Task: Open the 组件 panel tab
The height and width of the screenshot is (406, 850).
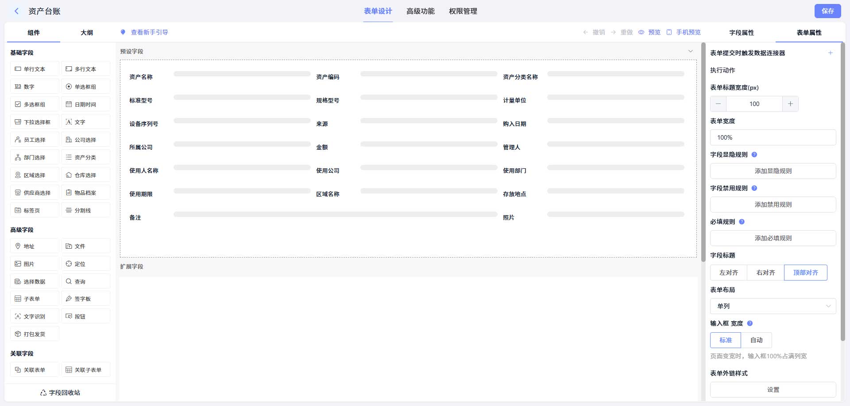Action: 34,33
